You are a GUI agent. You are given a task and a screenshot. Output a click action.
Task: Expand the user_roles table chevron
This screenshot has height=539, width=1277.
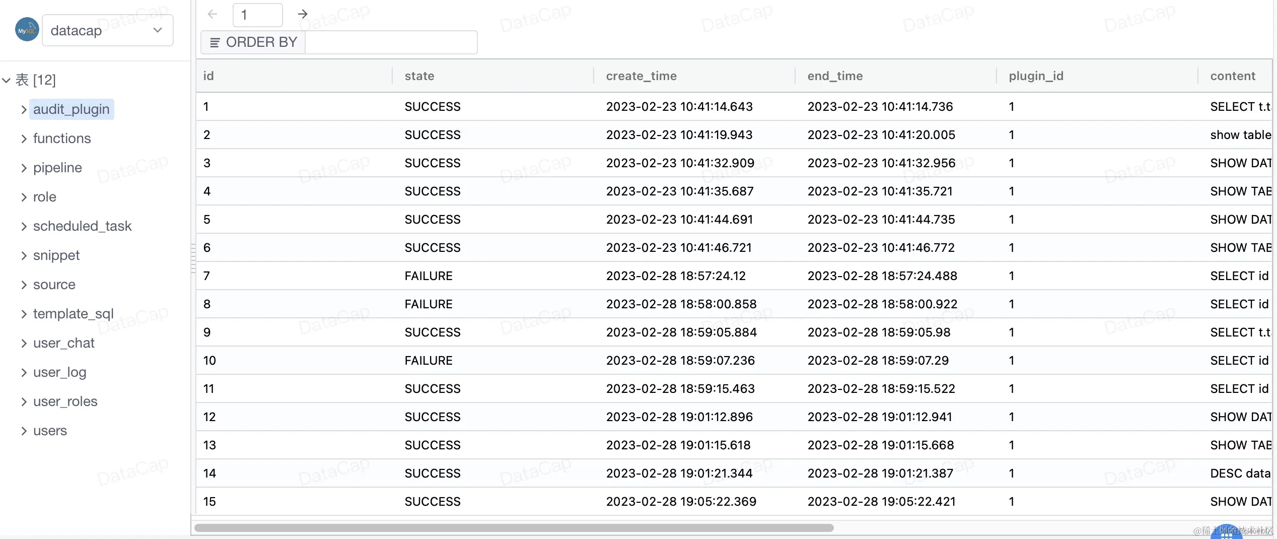24,401
